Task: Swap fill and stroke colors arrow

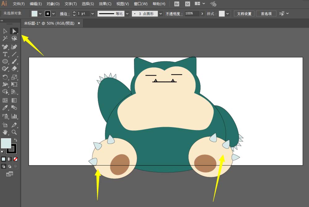Action: pyautogui.click(x=15, y=140)
